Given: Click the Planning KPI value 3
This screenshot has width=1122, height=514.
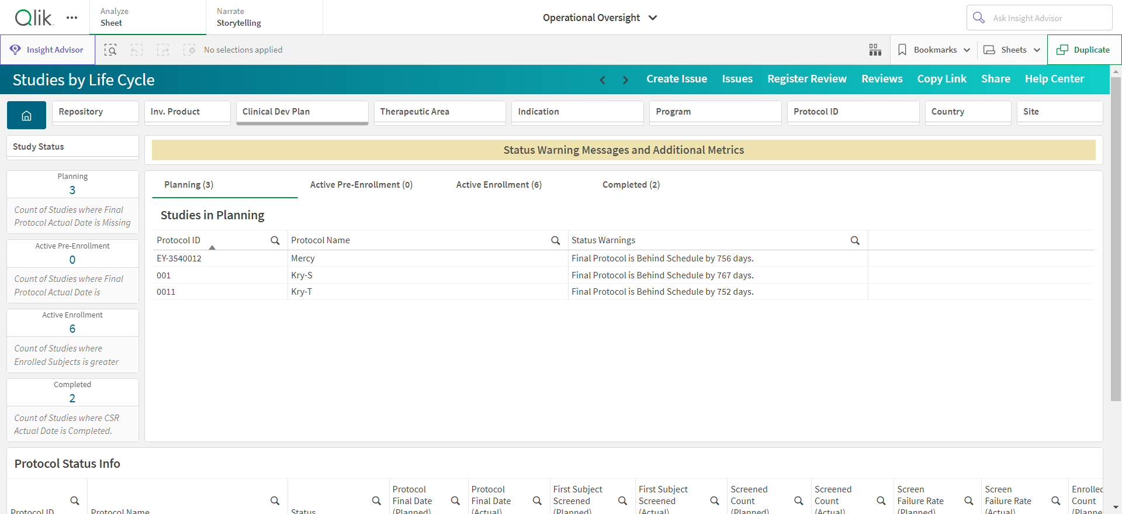Looking at the screenshot, I should (x=72, y=190).
